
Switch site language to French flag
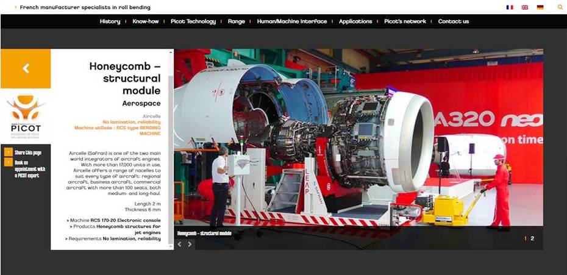510,7
